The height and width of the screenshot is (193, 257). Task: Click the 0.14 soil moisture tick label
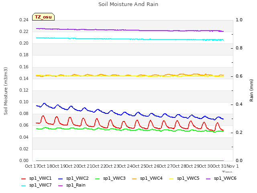[24, 78]
